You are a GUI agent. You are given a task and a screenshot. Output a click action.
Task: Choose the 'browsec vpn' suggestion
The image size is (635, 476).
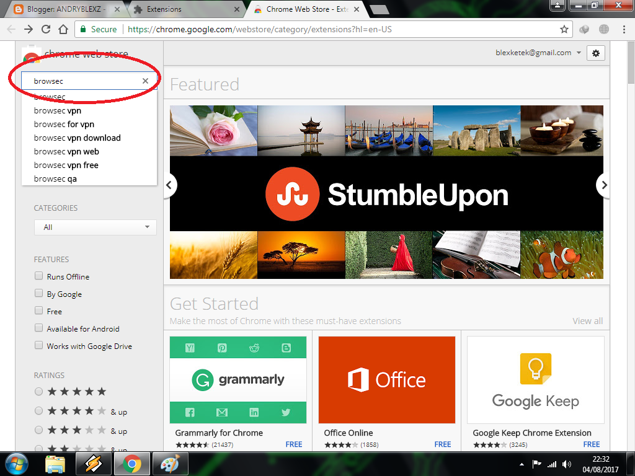click(x=89, y=110)
